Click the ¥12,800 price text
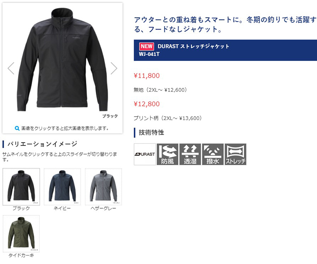317x264 pixels. 147,104
